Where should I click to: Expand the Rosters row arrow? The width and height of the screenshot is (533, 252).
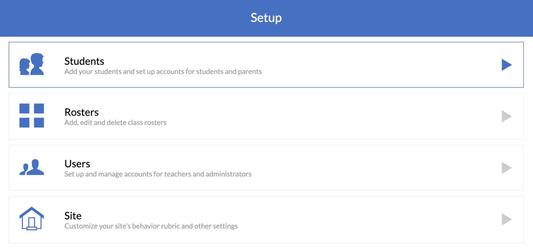[506, 116]
